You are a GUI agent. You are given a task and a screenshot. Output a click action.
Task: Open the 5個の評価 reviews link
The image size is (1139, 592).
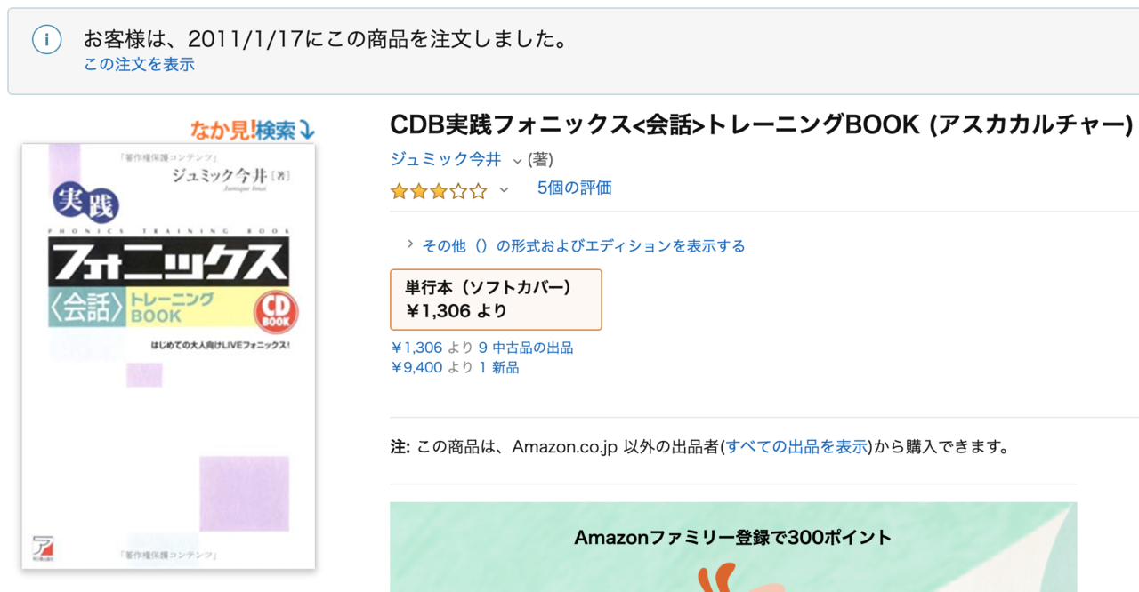coord(574,188)
